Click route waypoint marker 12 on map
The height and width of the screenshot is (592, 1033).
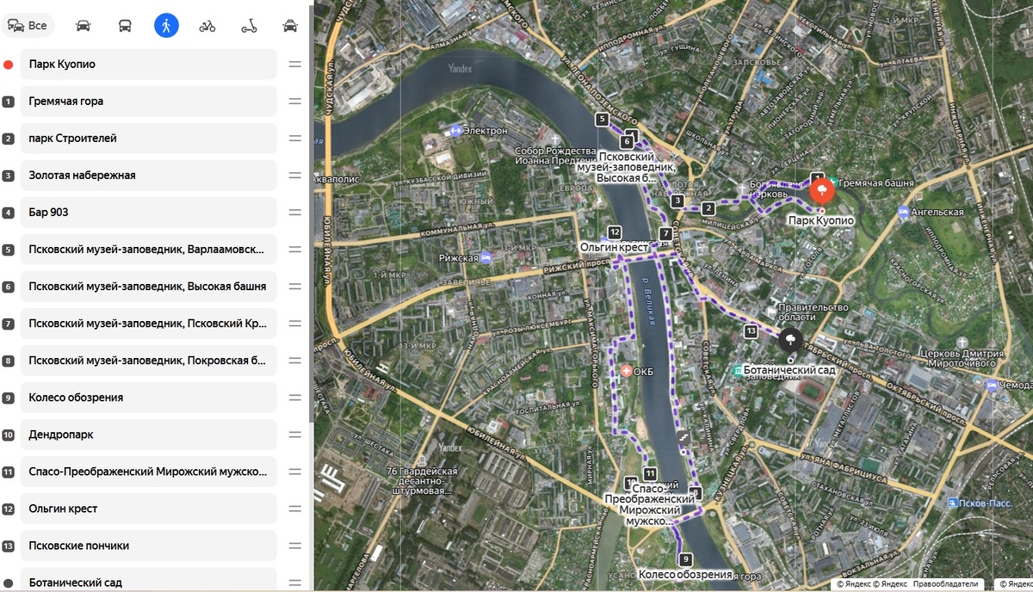[615, 232]
